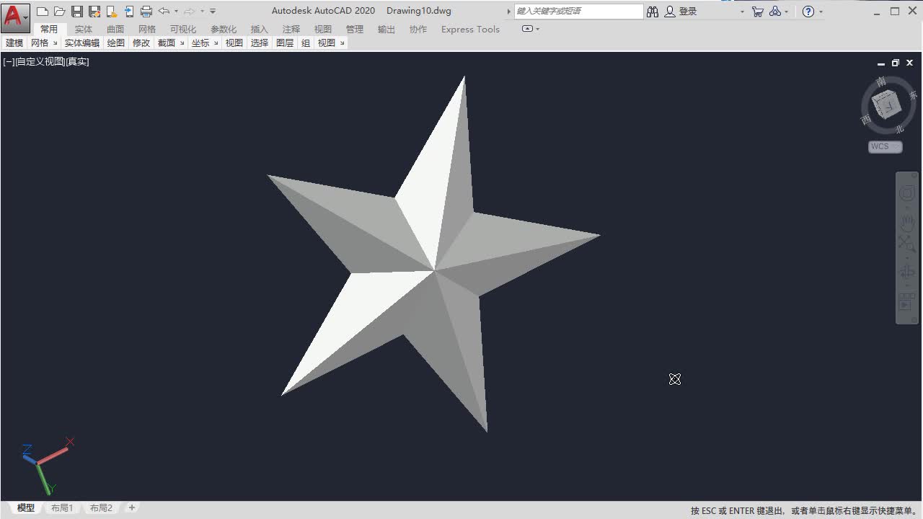Click the 真实 visual style control

[77, 62]
